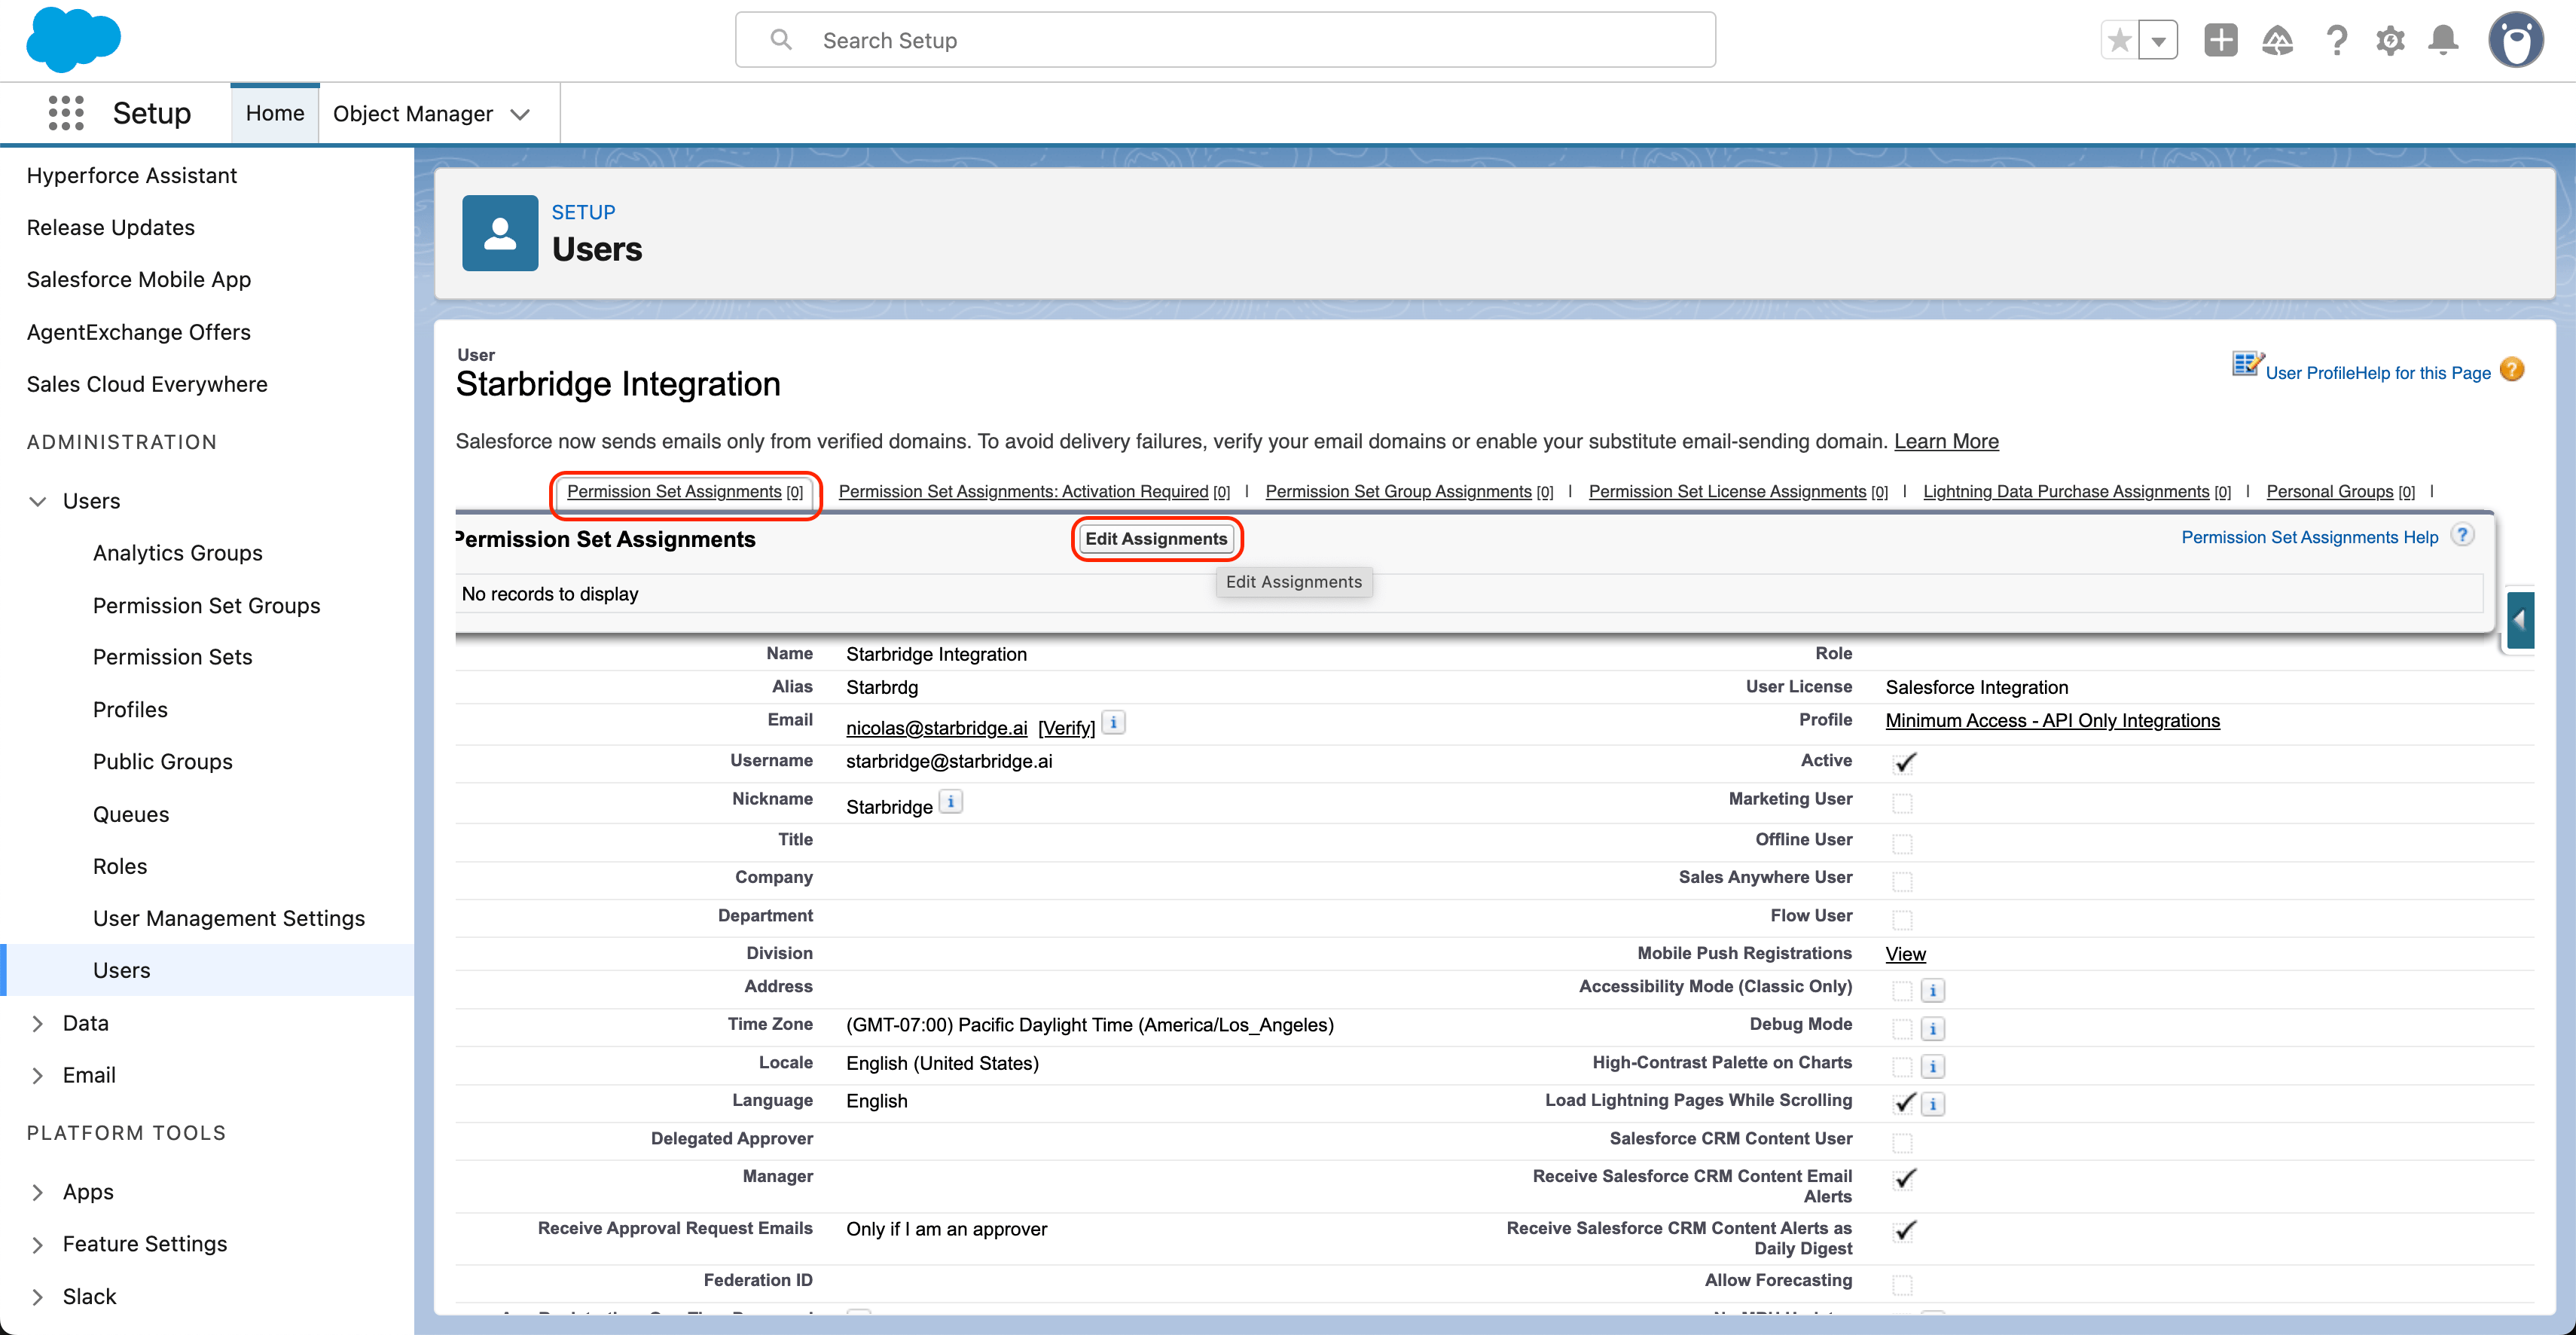This screenshot has width=2576, height=1335.
Task: Toggle Accessibility Mode checkbox
Action: [x=1902, y=991]
